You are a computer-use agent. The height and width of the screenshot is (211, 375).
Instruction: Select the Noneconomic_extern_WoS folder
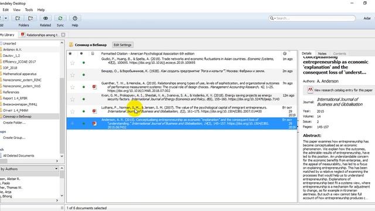click(22, 86)
